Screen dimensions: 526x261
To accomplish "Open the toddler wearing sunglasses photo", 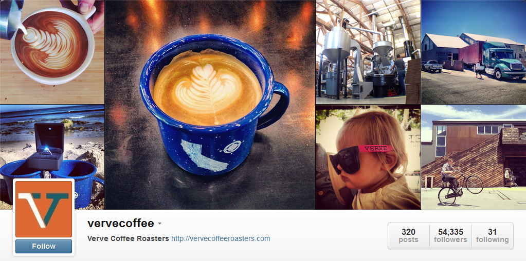I will click(x=368, y=157).
